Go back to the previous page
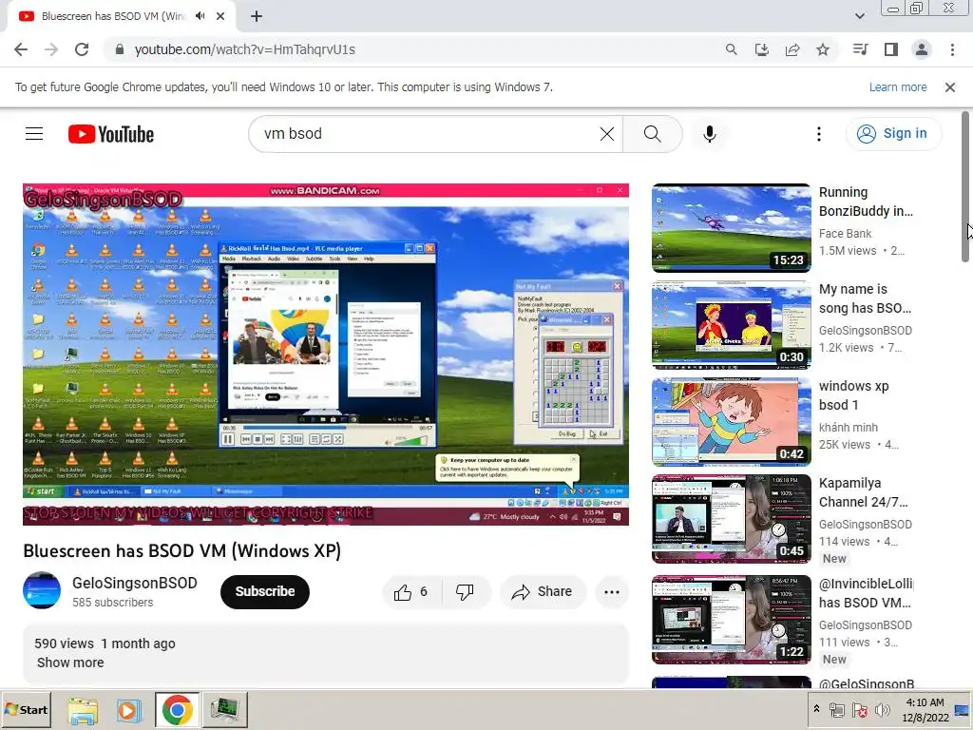 pyautogui.click(x=21, y=49)
